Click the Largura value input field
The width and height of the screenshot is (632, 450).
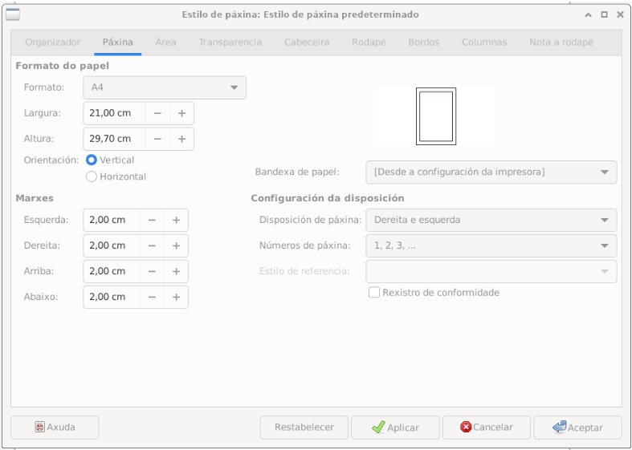pyautogui.click(x=112, y=113)
